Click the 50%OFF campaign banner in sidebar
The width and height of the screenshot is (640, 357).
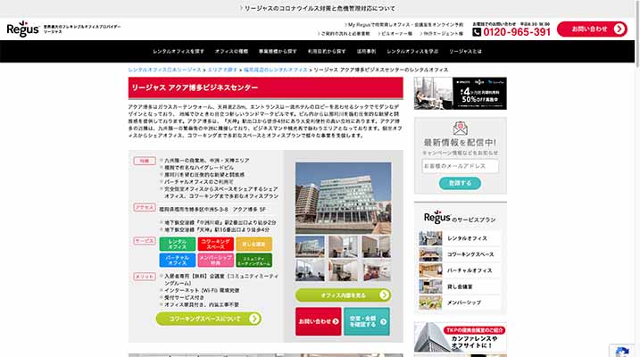tap(461, 94)
